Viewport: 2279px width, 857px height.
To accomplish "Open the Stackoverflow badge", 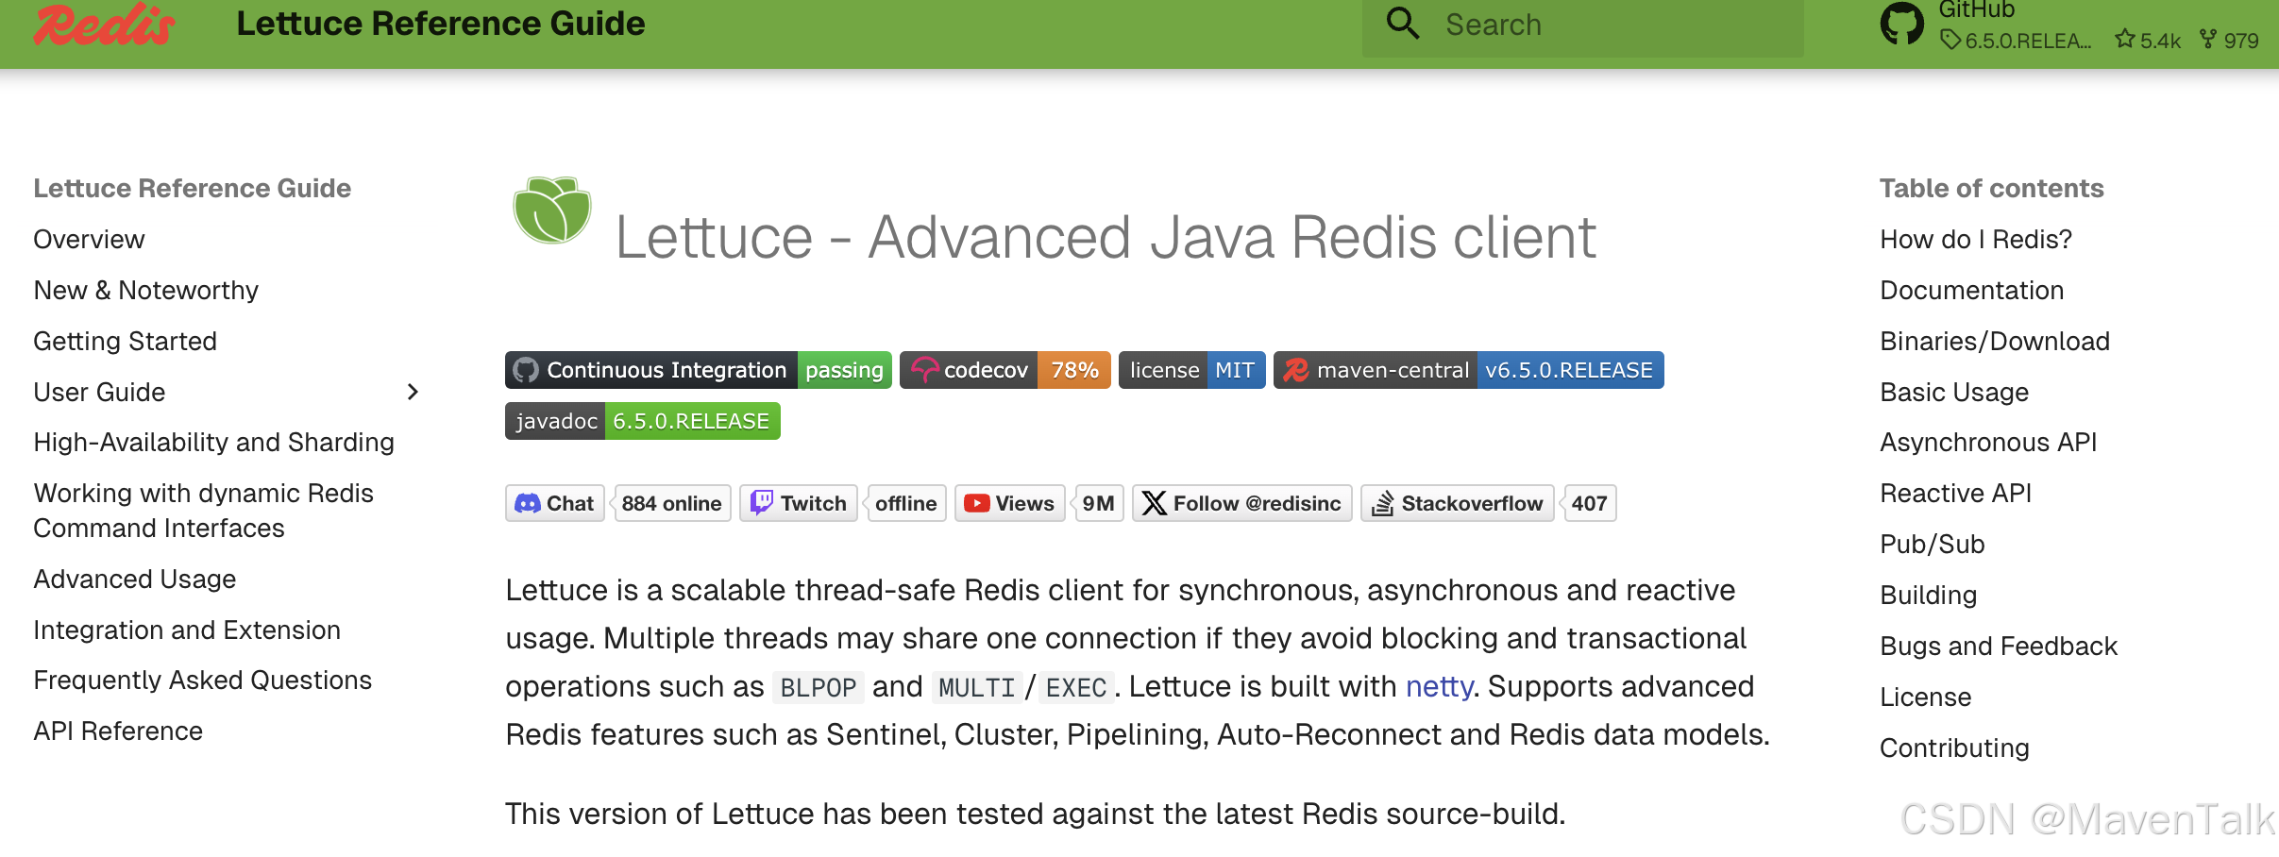I will click(x=1458, y=503).
